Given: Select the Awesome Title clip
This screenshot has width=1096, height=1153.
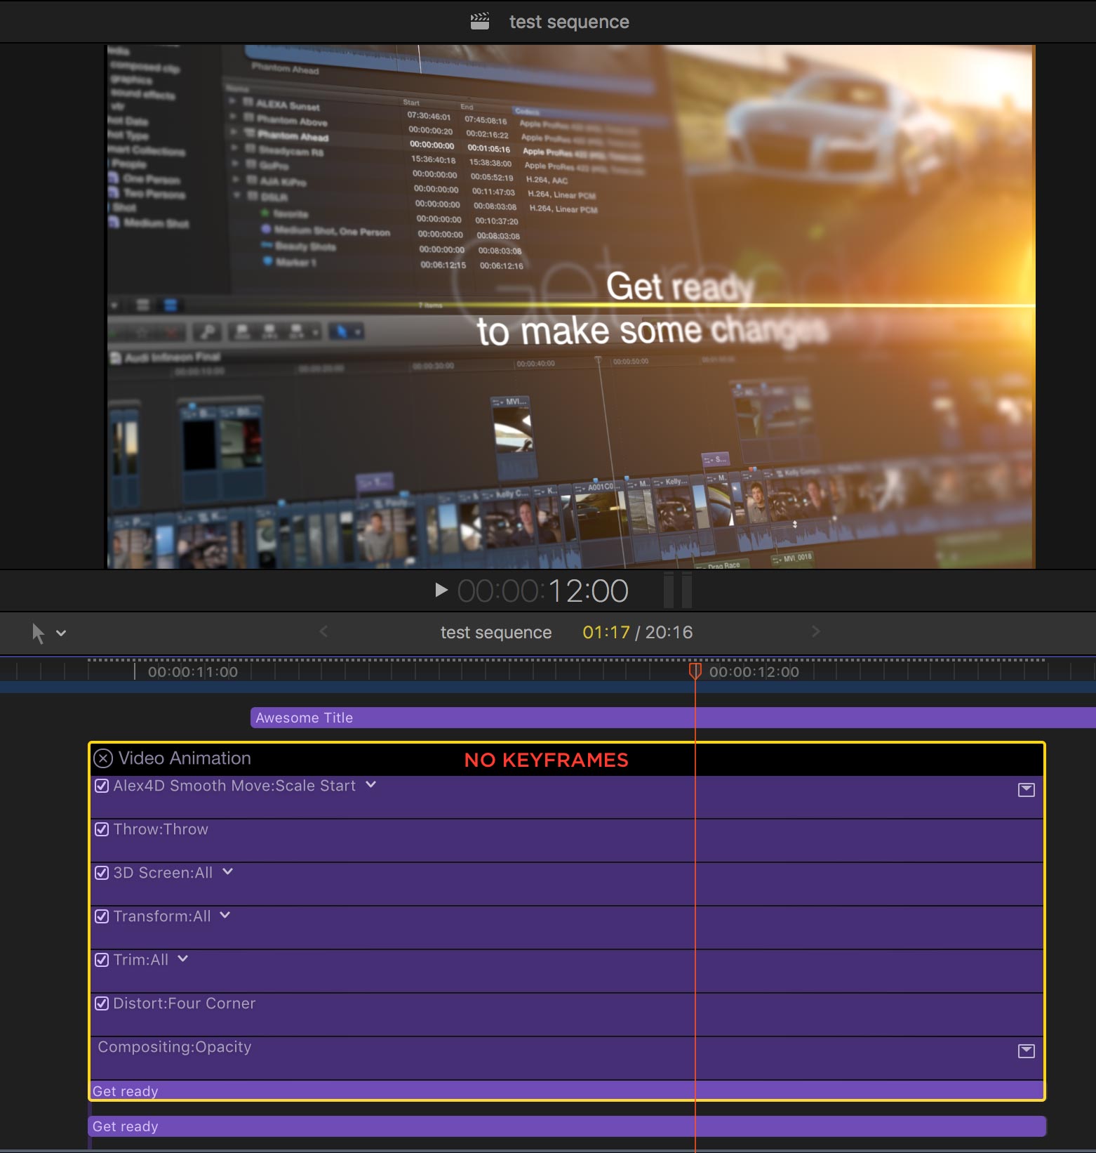Looking at the screenshot, I should (x=673, y=718).
